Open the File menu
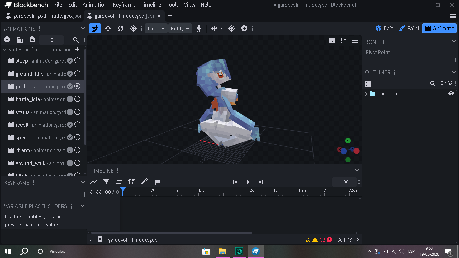Viewport: 459px width, 258px height. [x=58, y=5]
